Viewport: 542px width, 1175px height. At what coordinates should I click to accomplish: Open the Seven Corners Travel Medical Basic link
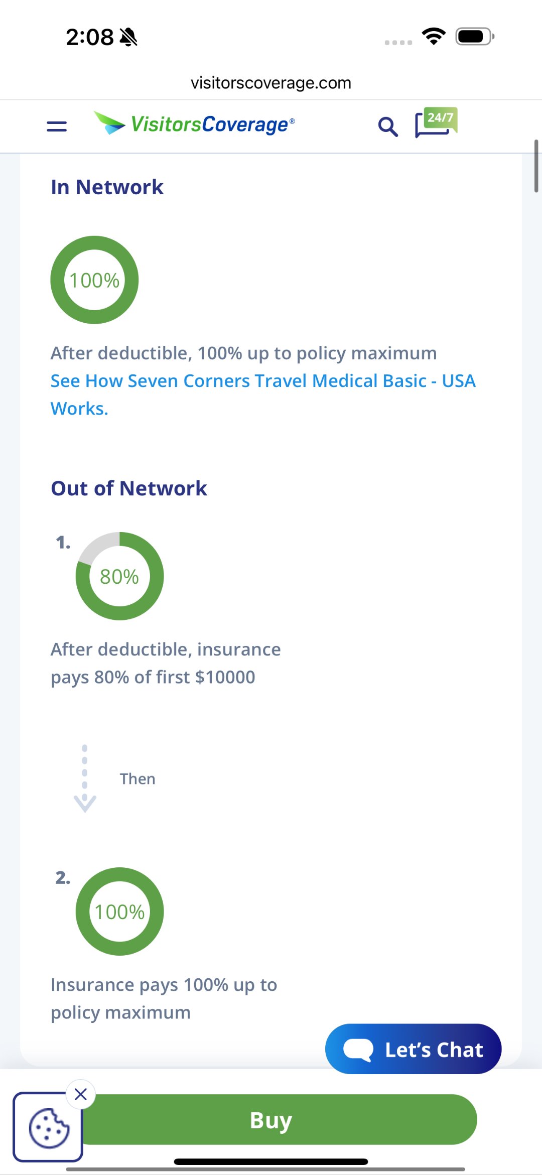pos(262,395)
